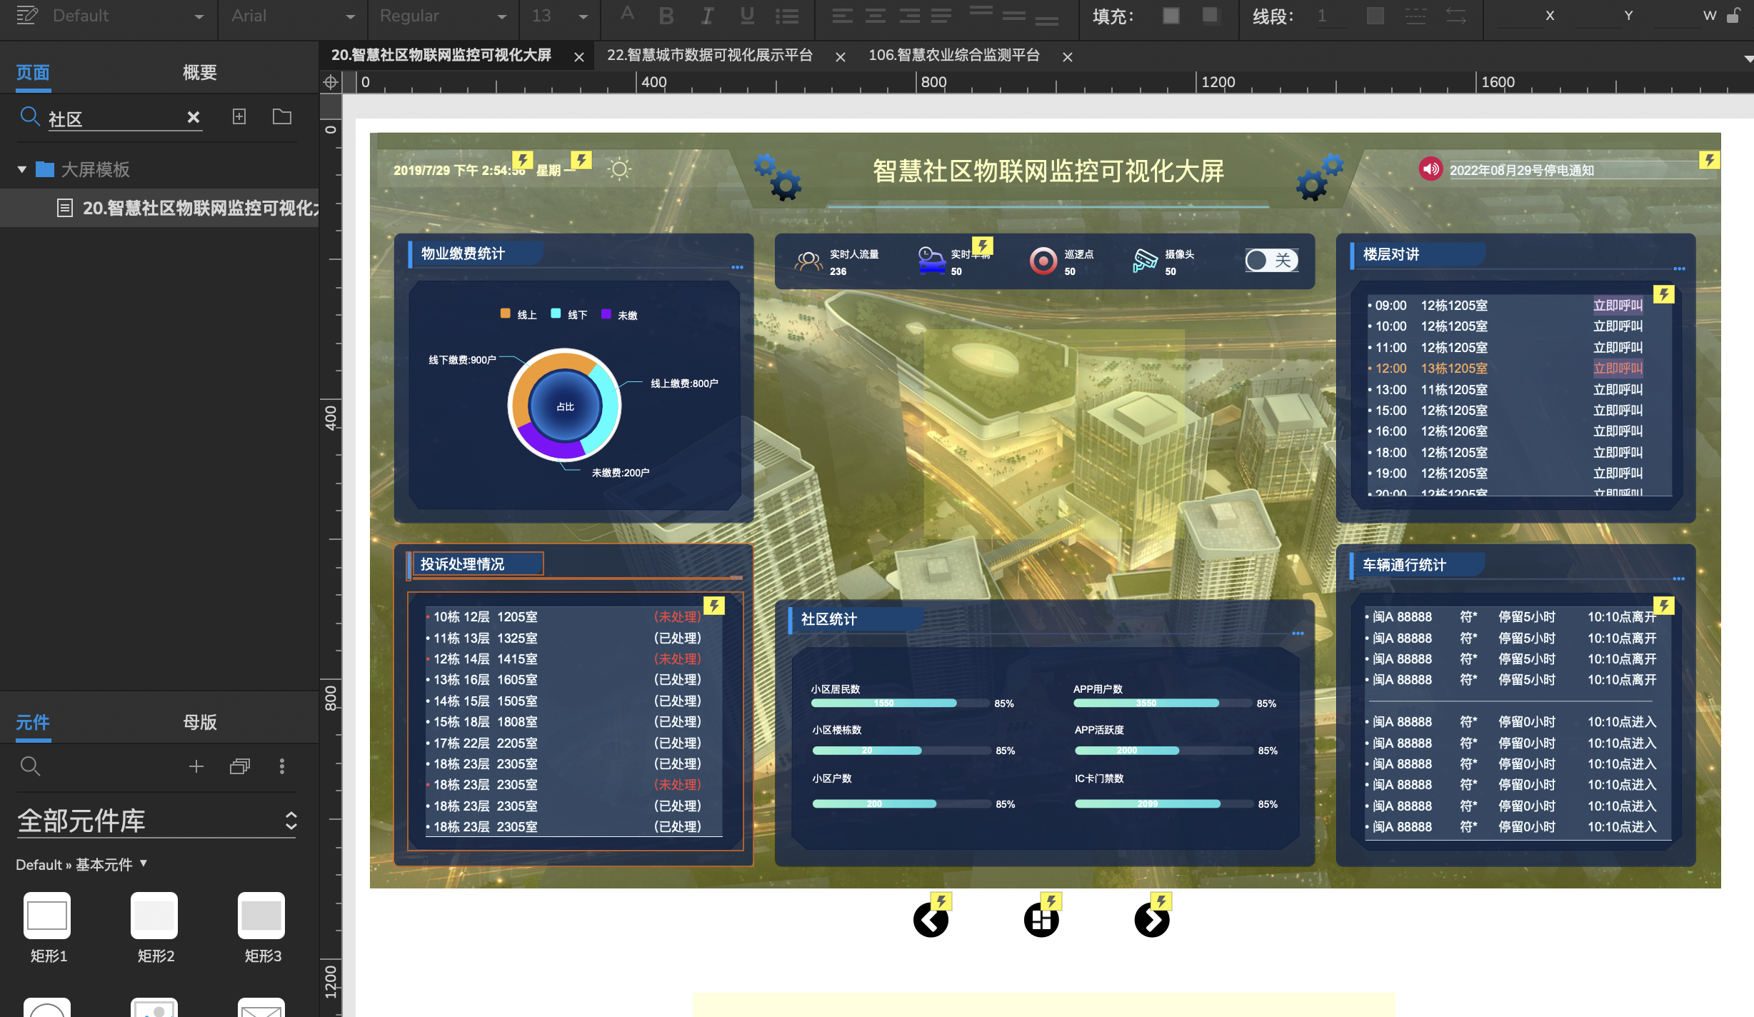Toggle the 关 switch on the dashboard
Screen dimensions: 1754x1017
click(1271, 260)
